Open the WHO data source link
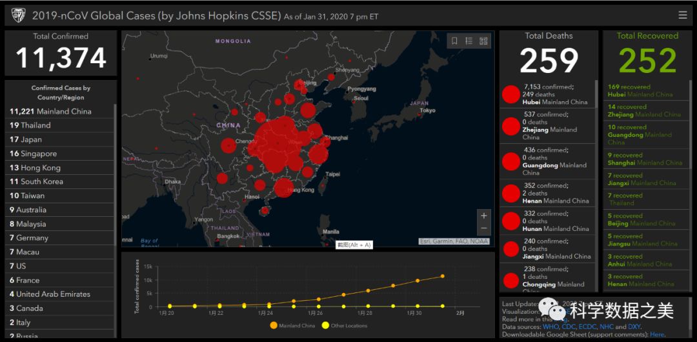 click(551, 327)
